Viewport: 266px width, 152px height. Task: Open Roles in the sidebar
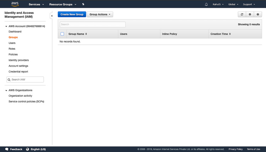12,49
